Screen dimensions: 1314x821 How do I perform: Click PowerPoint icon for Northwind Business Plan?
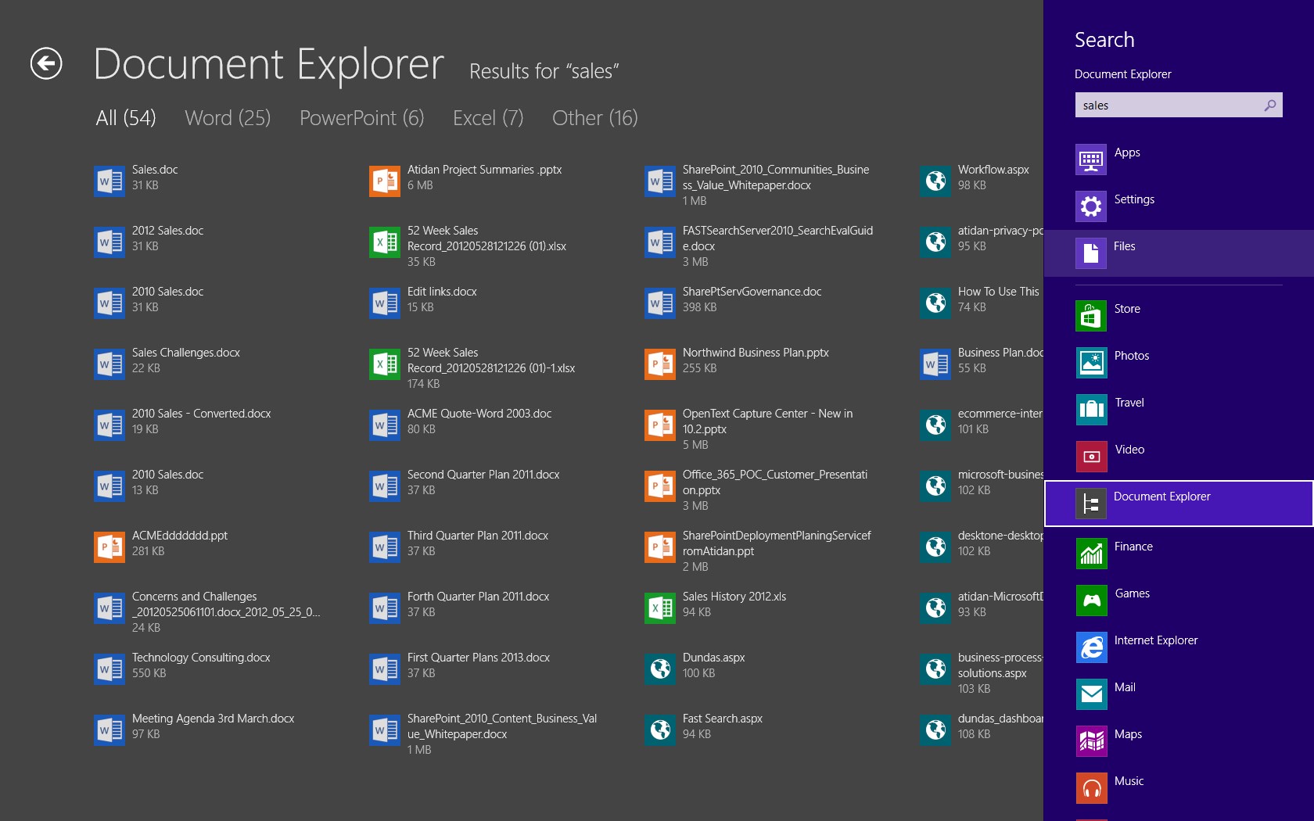click(x=660, y=364)
